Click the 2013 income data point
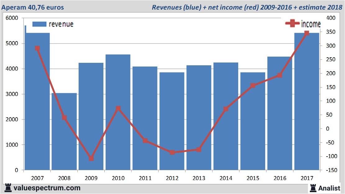 [199, 150]
